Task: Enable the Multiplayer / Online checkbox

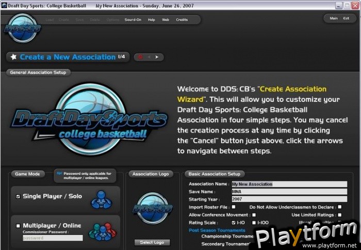Action: 19,226
